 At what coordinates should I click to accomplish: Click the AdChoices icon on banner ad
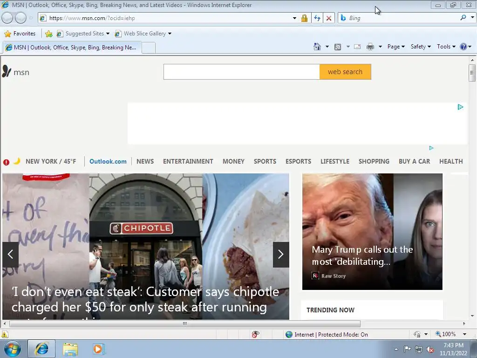click(x=460, y=107)
